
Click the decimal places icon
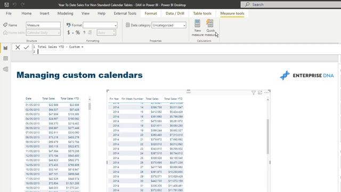90,33
